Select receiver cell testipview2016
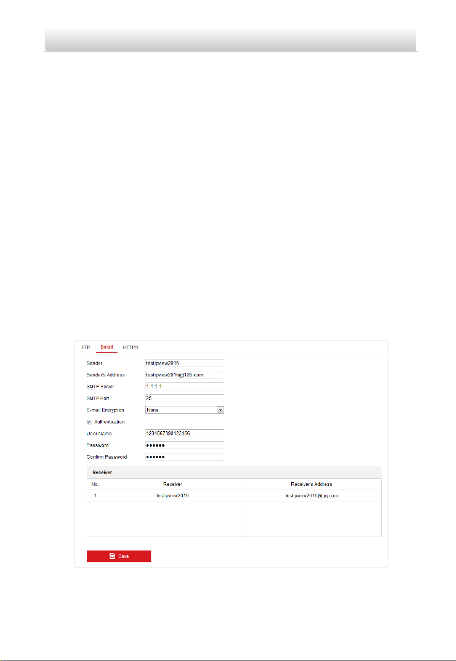Viewport: 456px width, 661px height. 172,496
